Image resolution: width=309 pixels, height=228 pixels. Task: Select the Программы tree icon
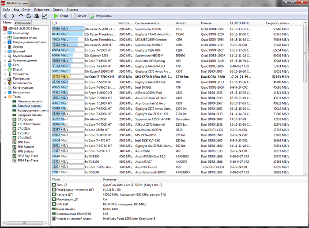tap(10, 78)
